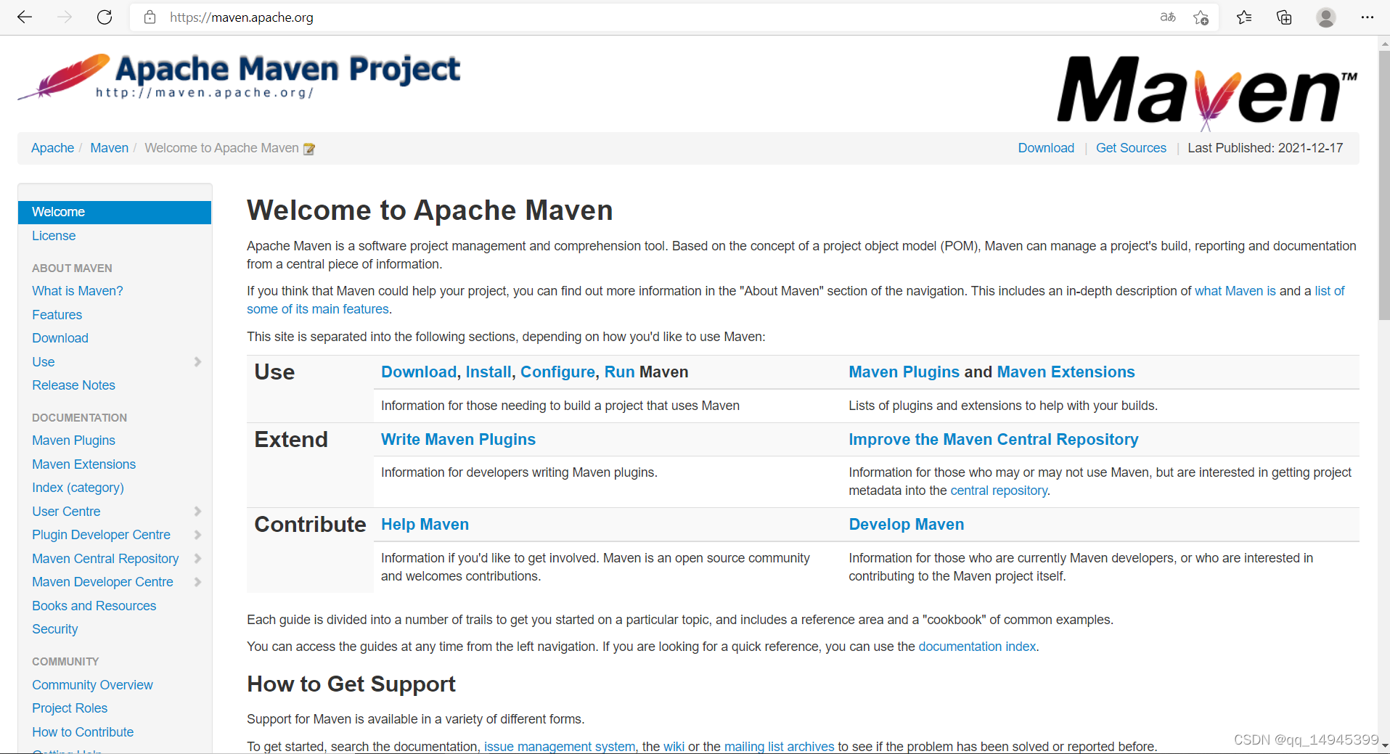
Task: Click the documentation index link
Action: (x=977, y=647)
